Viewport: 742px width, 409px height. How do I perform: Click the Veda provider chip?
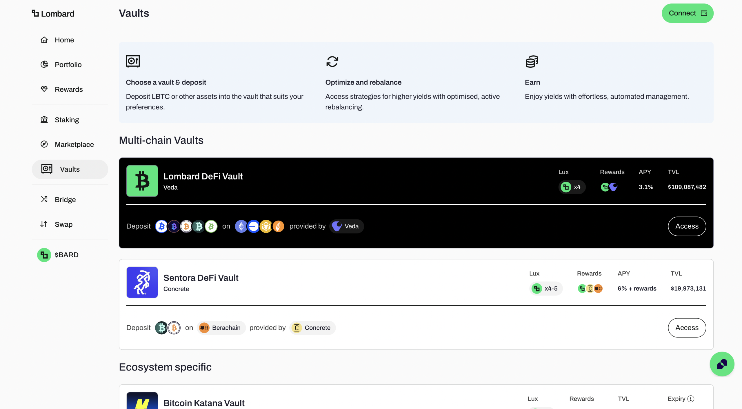pyautogui.click(x=346, y=226)
